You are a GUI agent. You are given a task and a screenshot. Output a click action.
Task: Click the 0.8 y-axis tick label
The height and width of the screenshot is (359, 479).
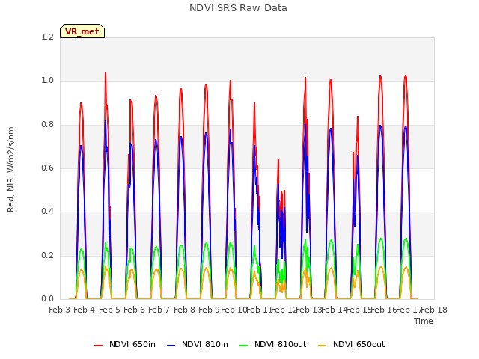coord(47,124)
